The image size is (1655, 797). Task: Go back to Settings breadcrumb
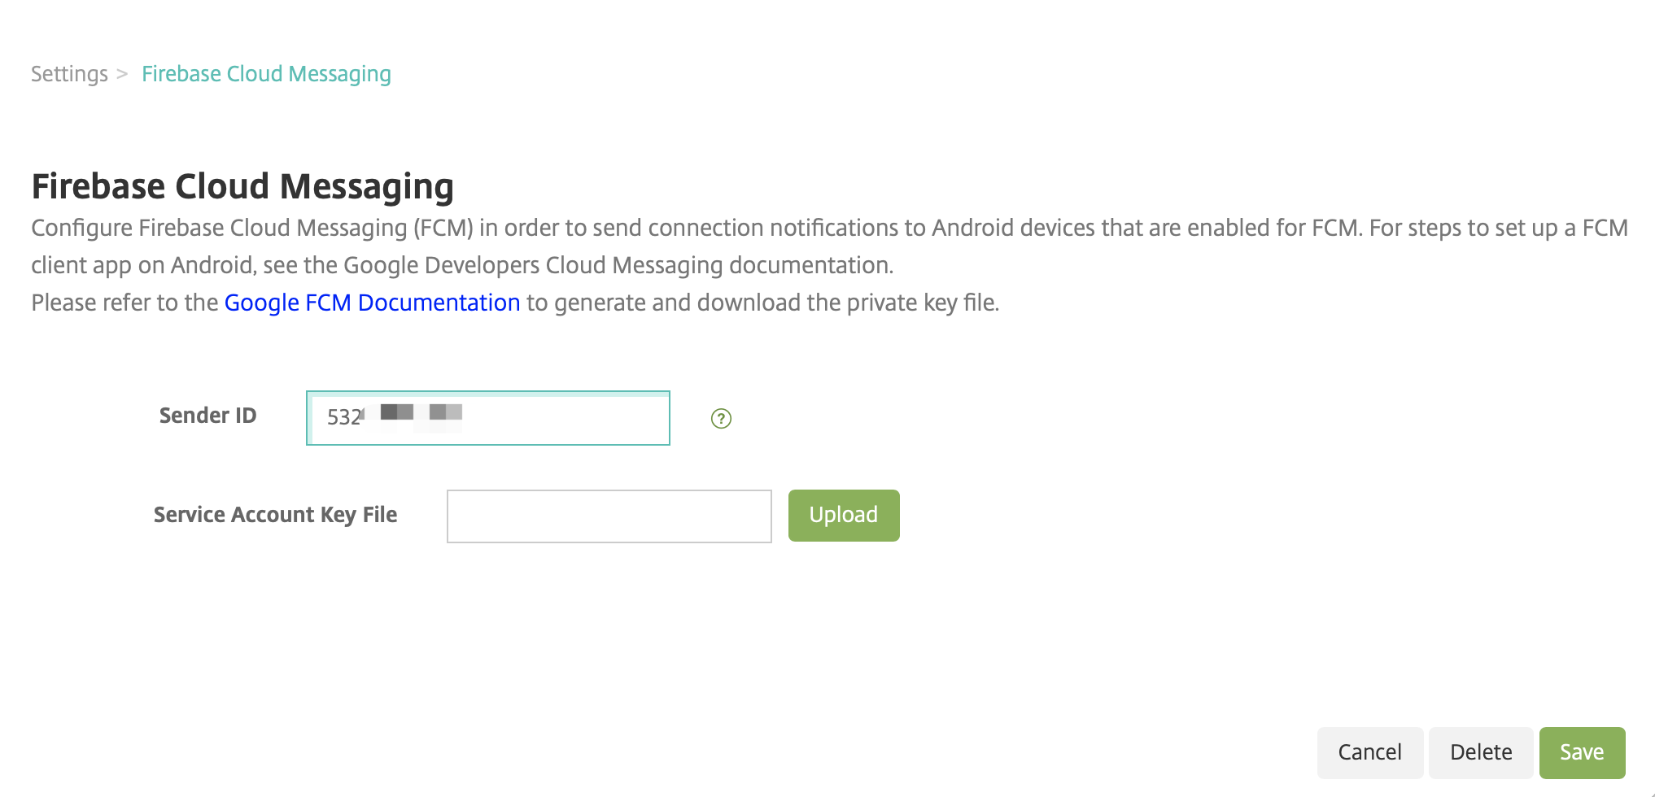click(69, 74)
